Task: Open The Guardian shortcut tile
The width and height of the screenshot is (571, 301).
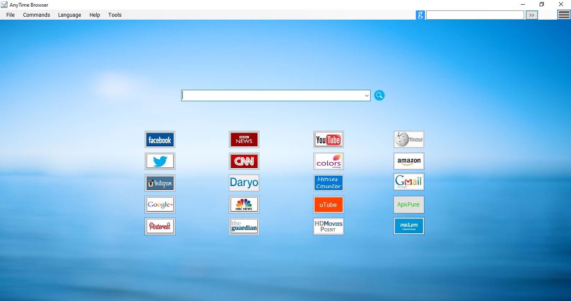Action: [x=244, y=227]
